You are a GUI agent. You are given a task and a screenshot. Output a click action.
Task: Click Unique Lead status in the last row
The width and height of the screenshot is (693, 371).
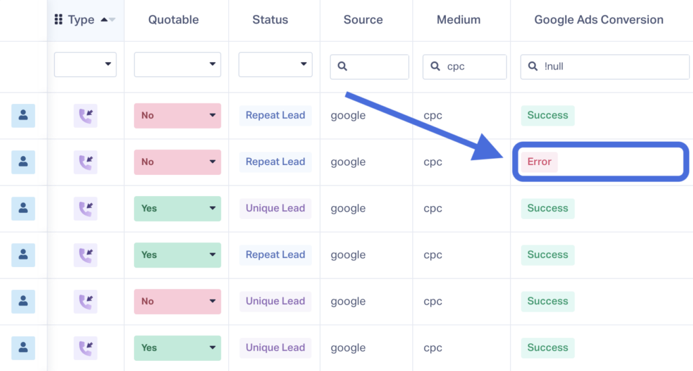[x=275, y=348]
